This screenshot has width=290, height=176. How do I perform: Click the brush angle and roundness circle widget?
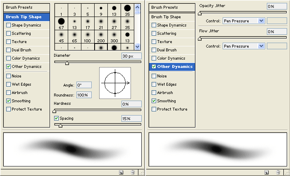point(115,83)
